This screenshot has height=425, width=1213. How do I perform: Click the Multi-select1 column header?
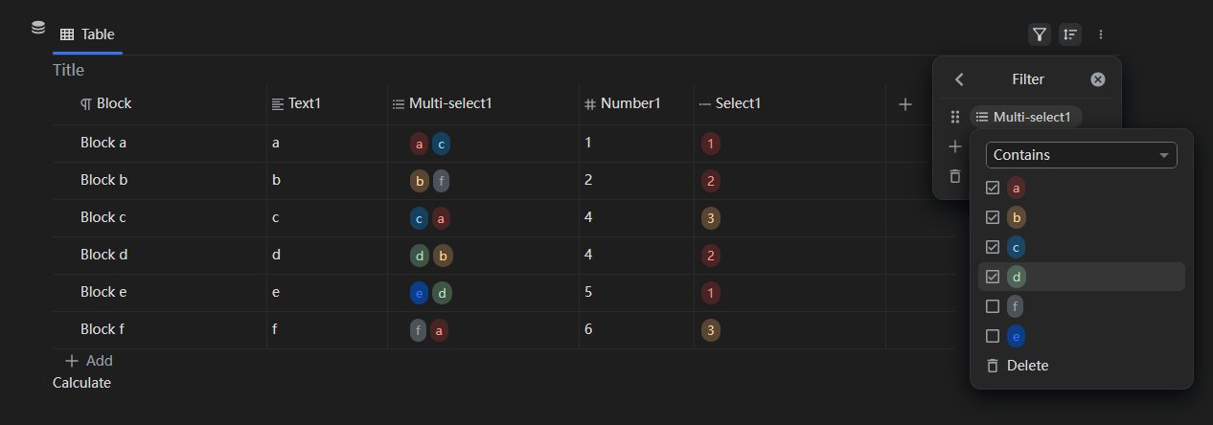click(x=450, y=104)
